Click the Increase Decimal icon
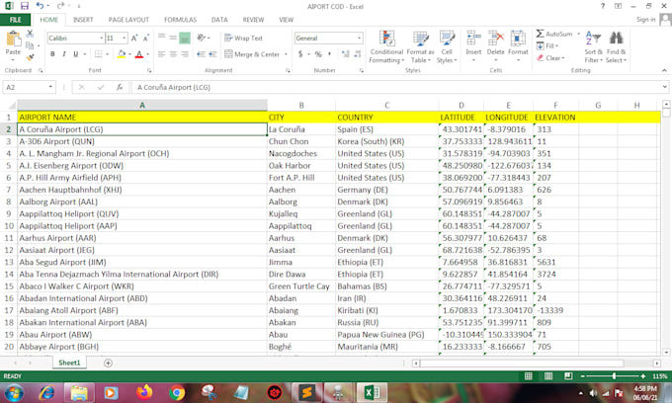Viewport: 672px width, 403px height. (345, 54)
